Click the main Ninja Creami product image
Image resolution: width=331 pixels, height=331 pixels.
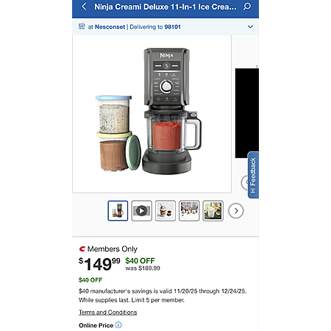coord(152,114)
